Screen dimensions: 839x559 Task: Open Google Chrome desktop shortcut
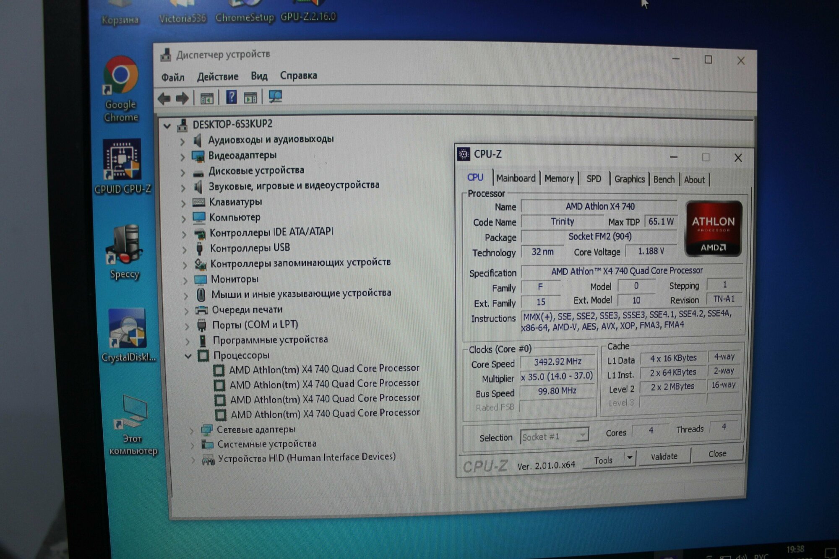click(121, 89)
